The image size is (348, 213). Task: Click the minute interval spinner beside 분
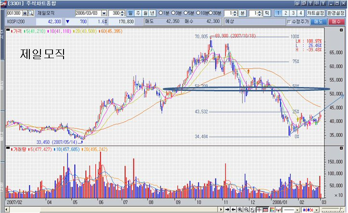click(236, 13)
